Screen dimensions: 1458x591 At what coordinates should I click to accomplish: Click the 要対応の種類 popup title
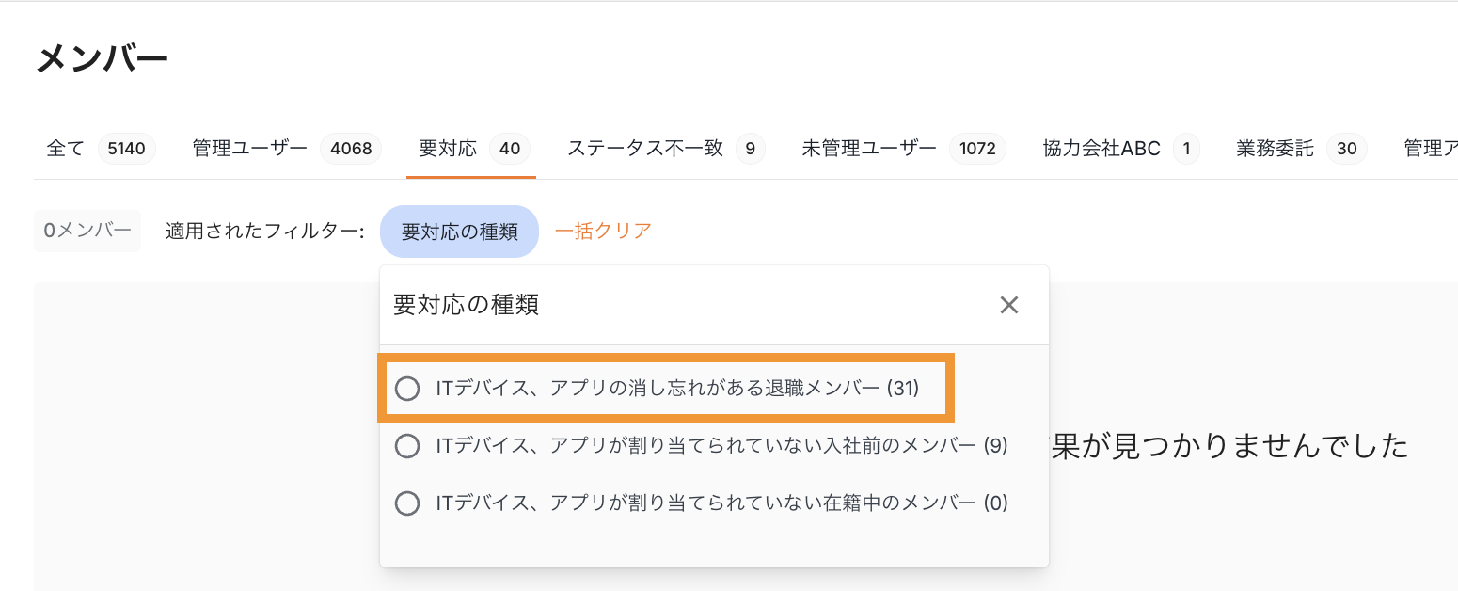coord(466,305)
